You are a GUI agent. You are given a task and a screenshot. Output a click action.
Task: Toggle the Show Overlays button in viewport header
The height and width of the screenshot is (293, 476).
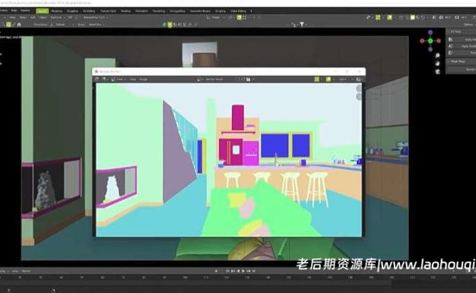pyautogui.click(x=390, y=17)
